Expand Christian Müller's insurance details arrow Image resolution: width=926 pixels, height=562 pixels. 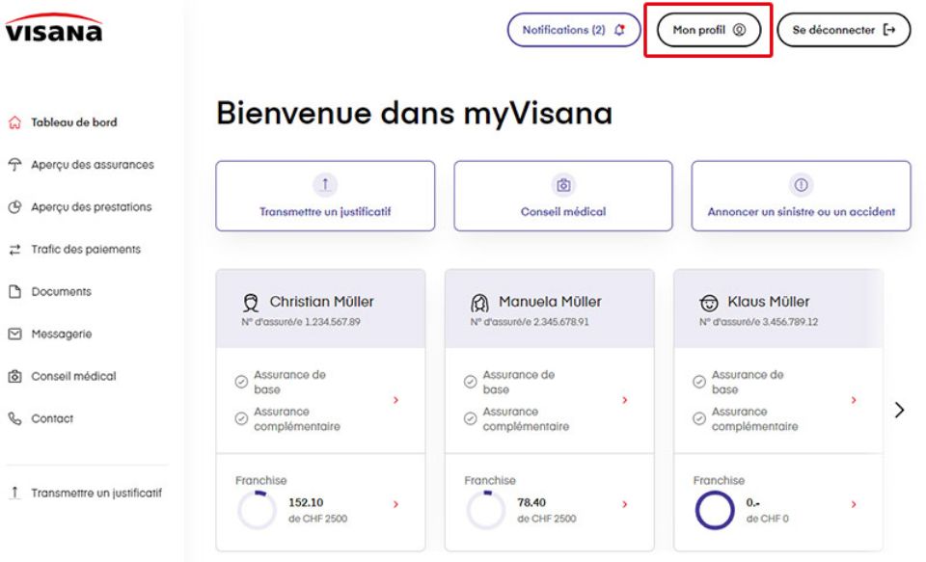(396, 400)
